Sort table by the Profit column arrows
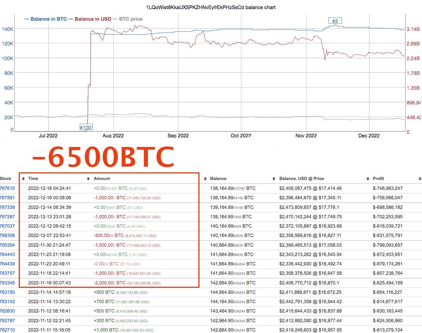Screen dimensions: 422x333 (x=419, y=179)
